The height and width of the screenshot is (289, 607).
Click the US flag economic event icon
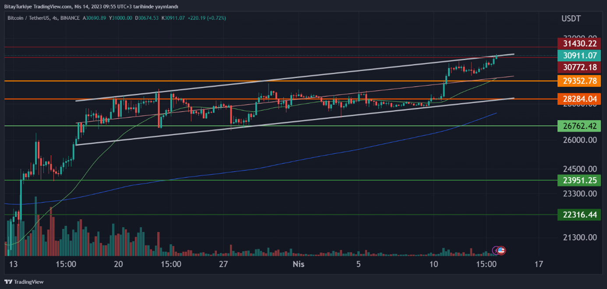pyautogui.click(x=501, y=250)
